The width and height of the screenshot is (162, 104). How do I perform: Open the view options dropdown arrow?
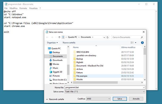[x=135, y=43]
